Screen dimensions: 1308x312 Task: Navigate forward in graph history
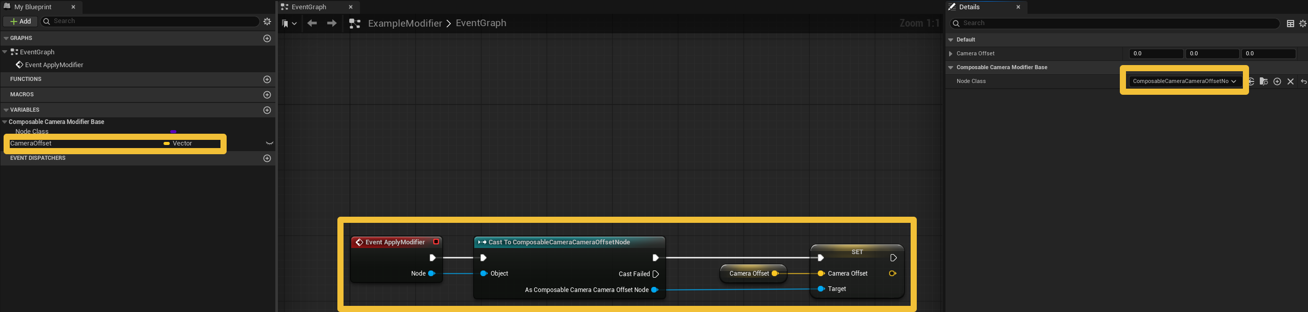(x=332, y=23)
